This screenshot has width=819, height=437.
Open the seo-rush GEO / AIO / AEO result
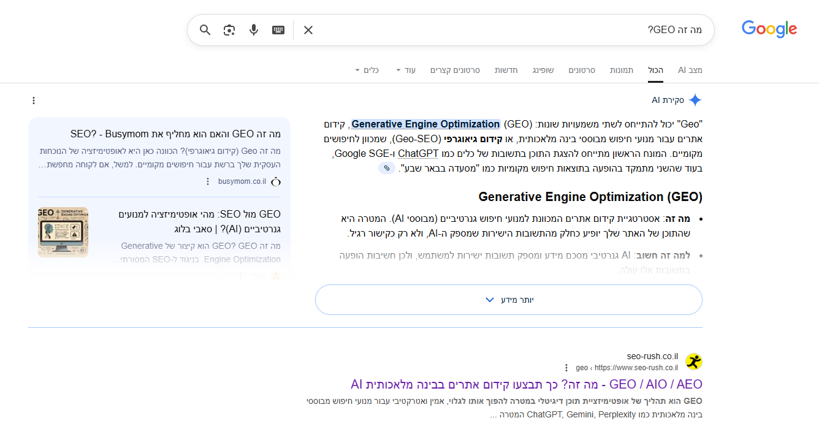[526, 384]
